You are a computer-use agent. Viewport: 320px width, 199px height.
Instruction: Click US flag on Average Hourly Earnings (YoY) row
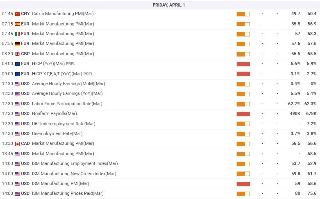click(18, 94)
